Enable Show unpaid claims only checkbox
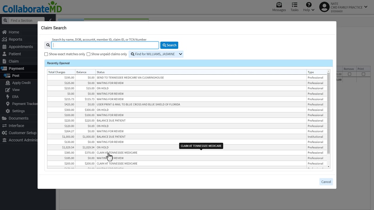The width and height of the screenshot is (374, 210). [89, 54]
